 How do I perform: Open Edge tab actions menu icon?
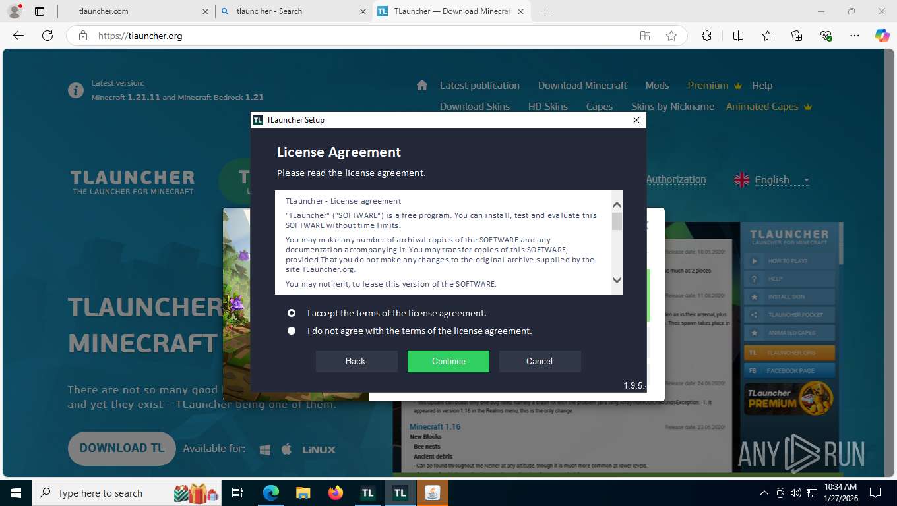(x=40, y=11)
